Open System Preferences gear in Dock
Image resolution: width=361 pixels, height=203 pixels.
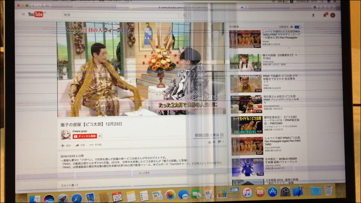[x=285, y=191]
